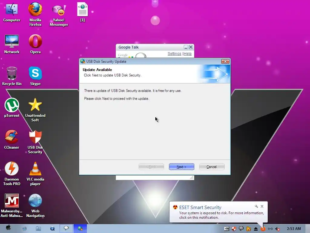Select USB Disk Security Update taskbar button

pyautogui.click(x=80, y=228)
